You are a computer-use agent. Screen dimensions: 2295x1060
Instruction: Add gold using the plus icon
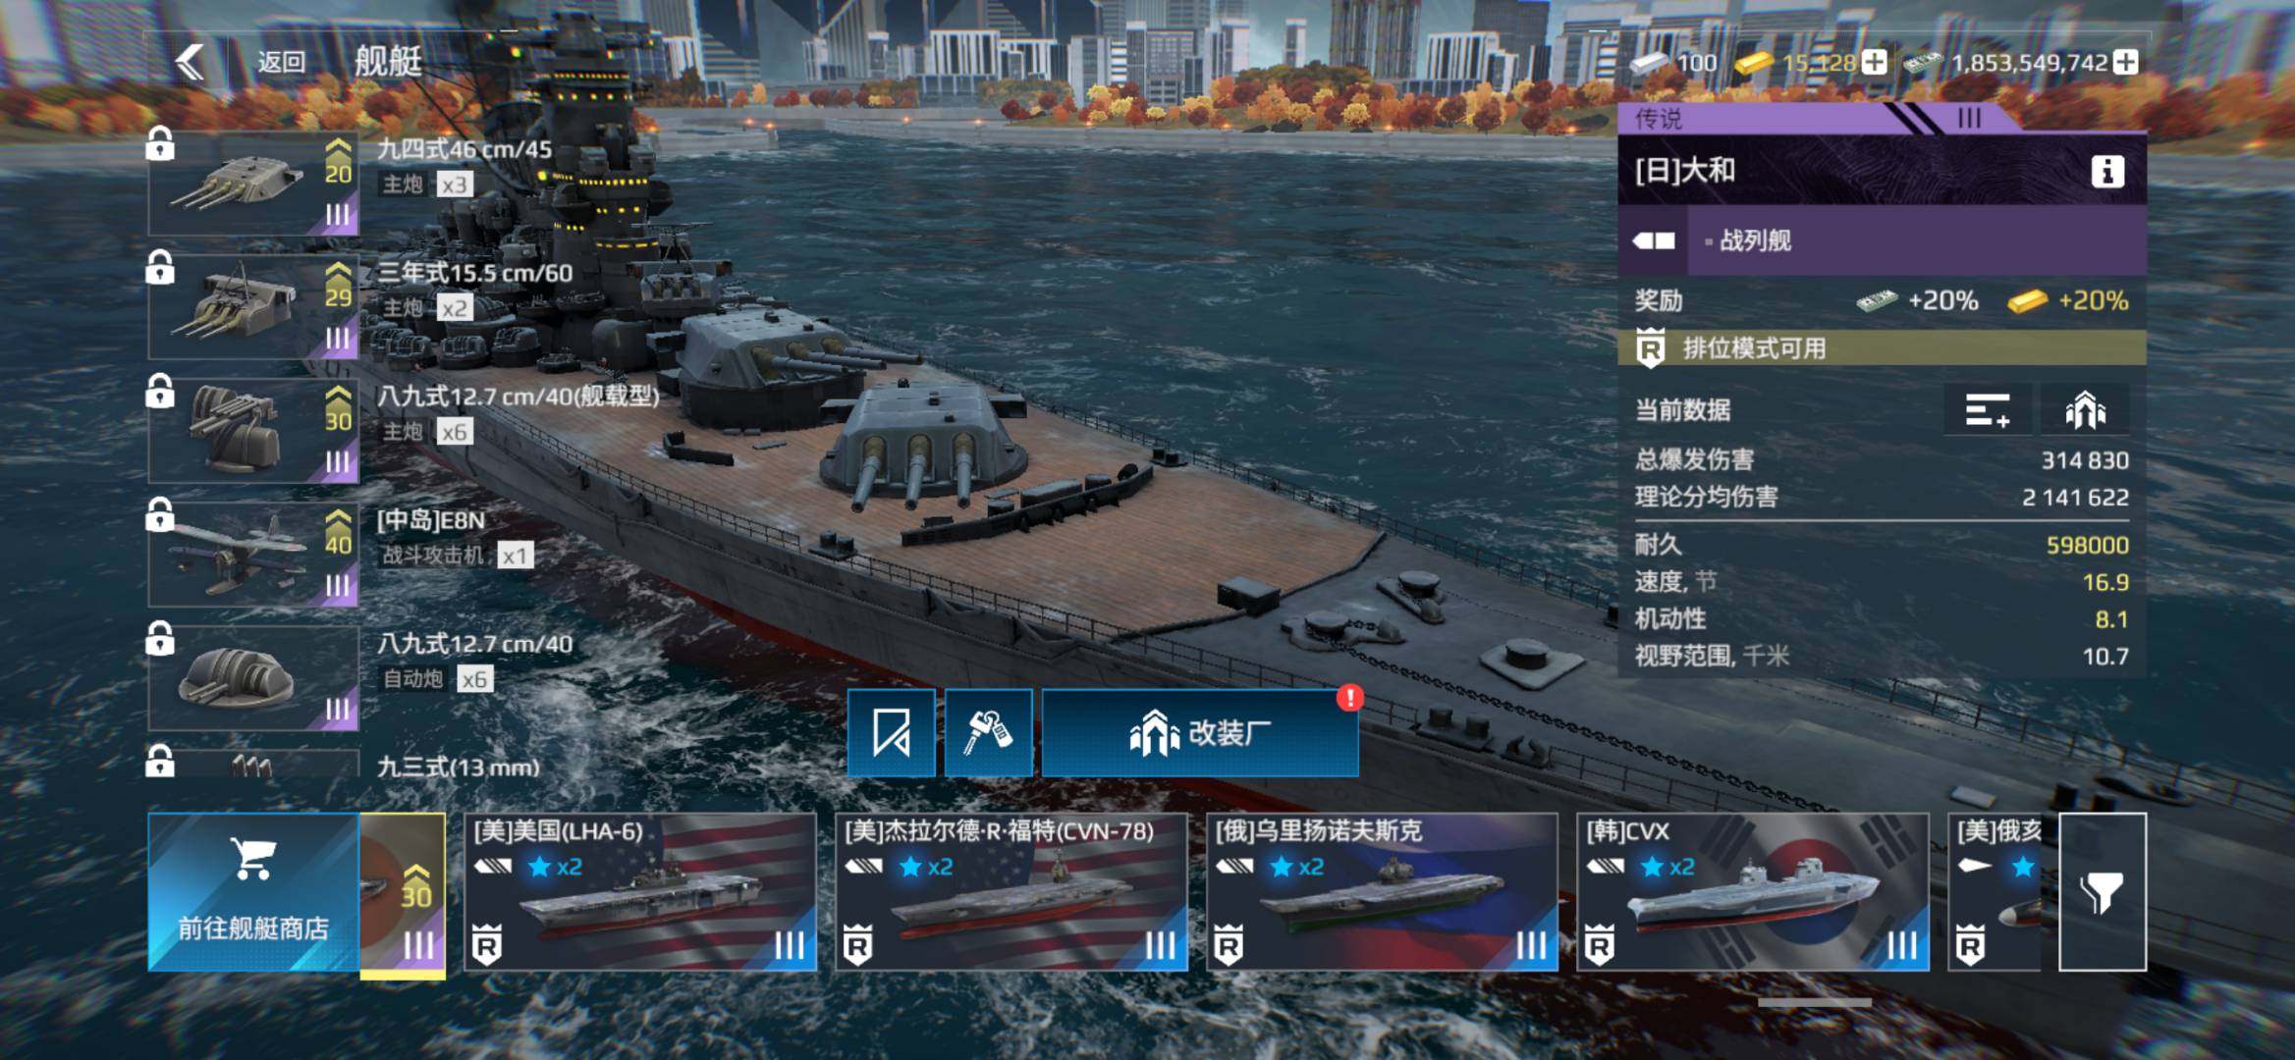[x=1875, y=62]
